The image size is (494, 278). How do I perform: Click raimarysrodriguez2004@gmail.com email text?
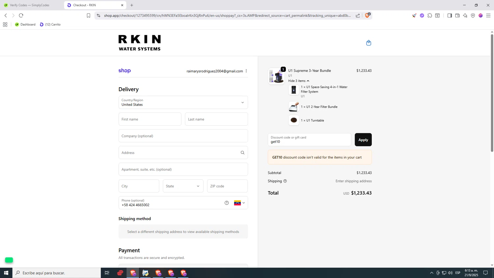215,71
